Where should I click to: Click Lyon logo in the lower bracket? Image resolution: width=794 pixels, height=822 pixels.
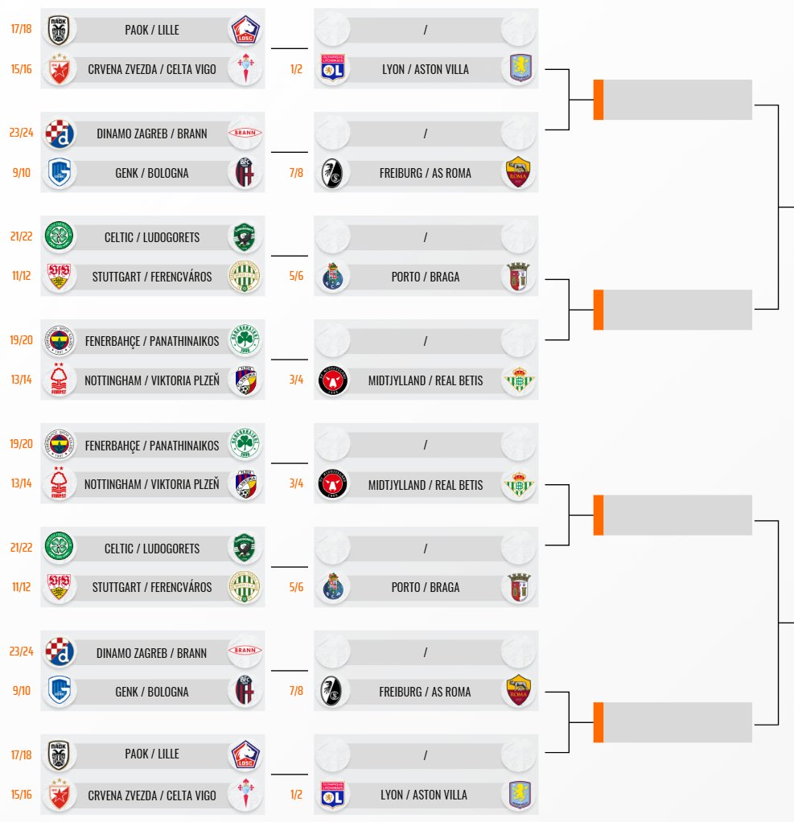[x=332, y=795]
